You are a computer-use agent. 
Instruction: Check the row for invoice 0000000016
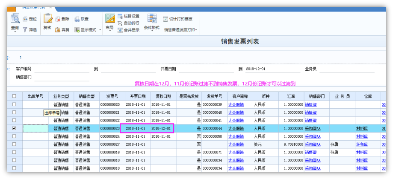[x=14, y=152]
